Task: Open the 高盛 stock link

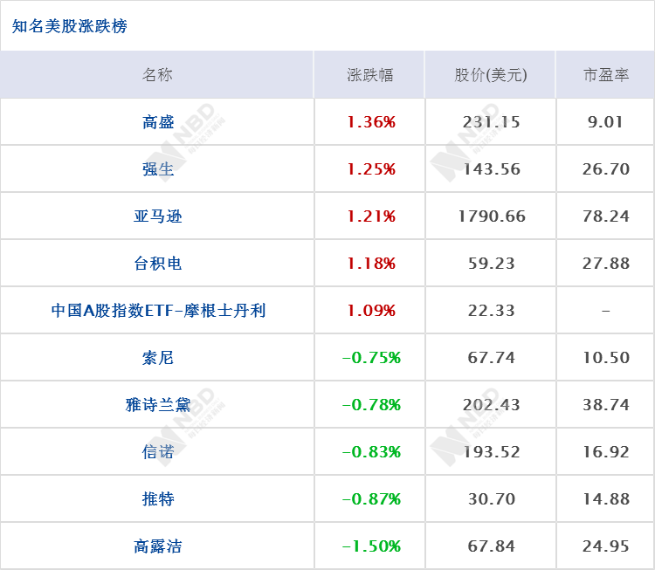Action: [x=157, y=122]
